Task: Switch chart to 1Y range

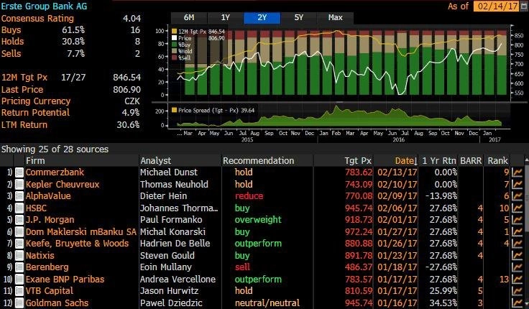Action: [226, 18]
